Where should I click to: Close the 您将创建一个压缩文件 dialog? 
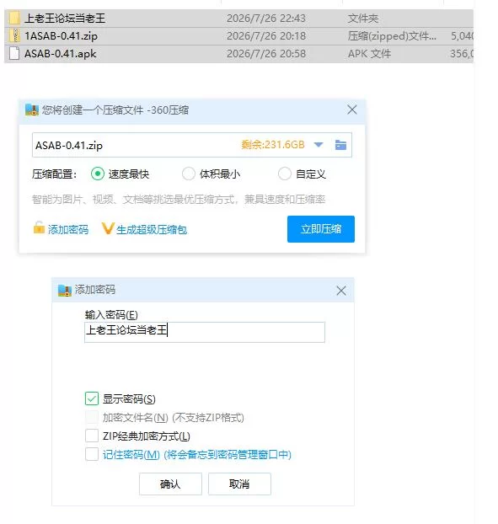(352, 110)
